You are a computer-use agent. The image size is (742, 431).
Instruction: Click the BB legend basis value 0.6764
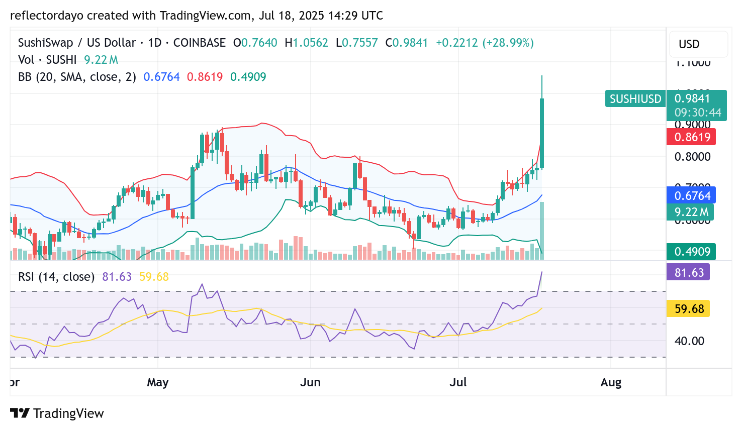point(161,77)
